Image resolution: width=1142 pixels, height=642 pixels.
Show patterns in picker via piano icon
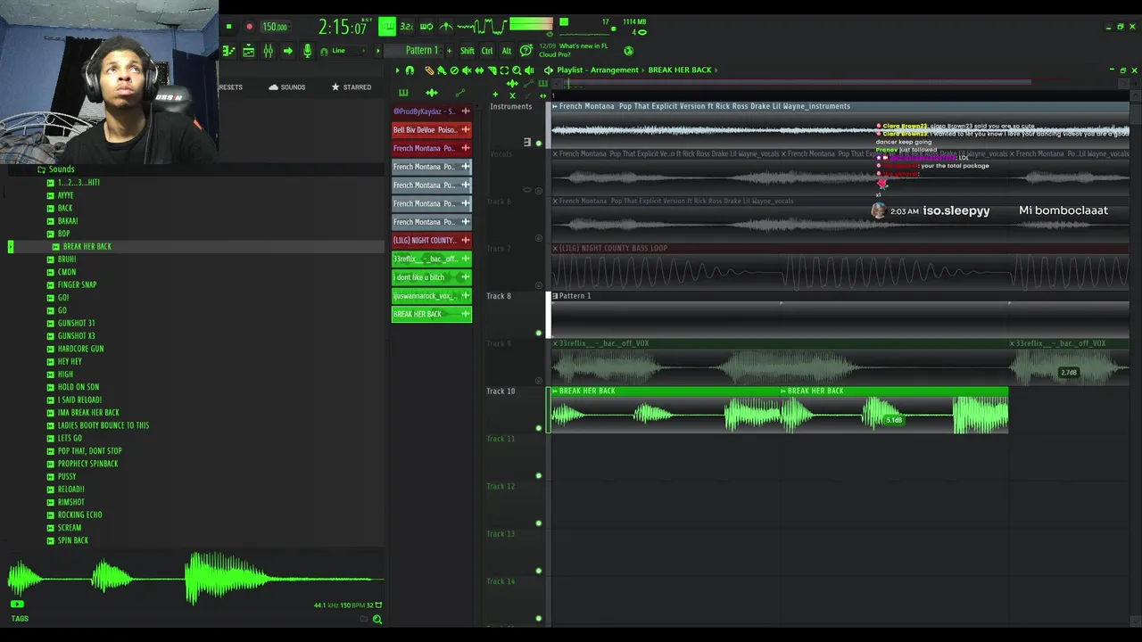pos(403,93)
